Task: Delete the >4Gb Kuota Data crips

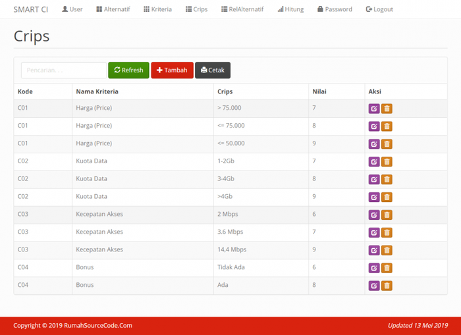Action: (x=387, y=197)
